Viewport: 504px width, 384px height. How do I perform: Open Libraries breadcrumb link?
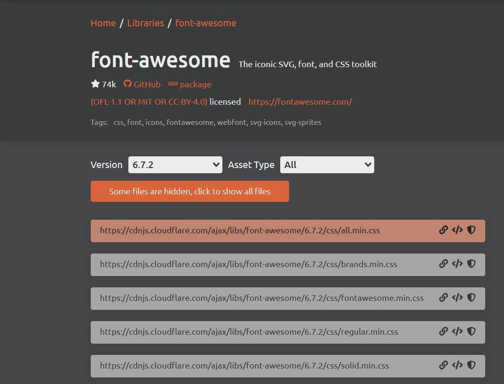146,23
